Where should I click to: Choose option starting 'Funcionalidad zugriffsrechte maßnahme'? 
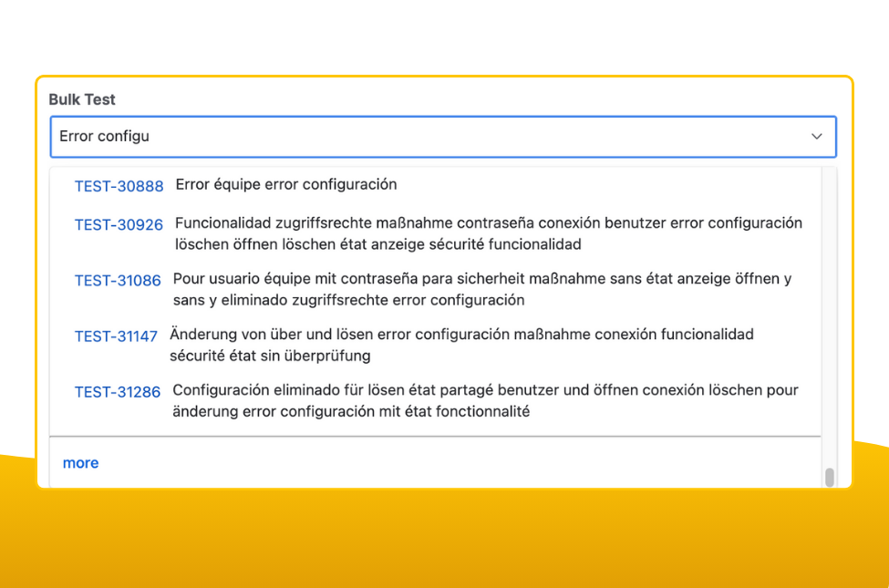click(489, 233)
